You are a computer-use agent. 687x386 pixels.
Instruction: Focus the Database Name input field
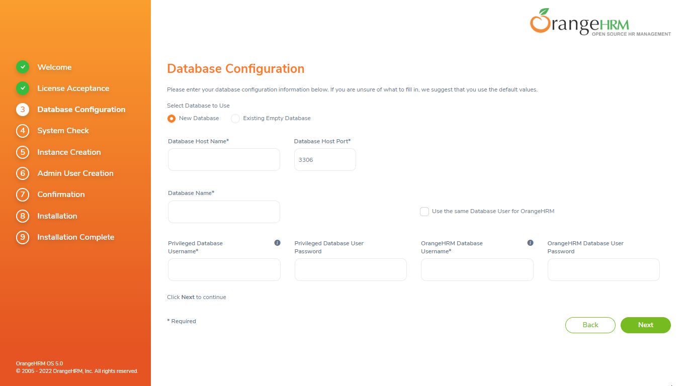pos(224,212)
